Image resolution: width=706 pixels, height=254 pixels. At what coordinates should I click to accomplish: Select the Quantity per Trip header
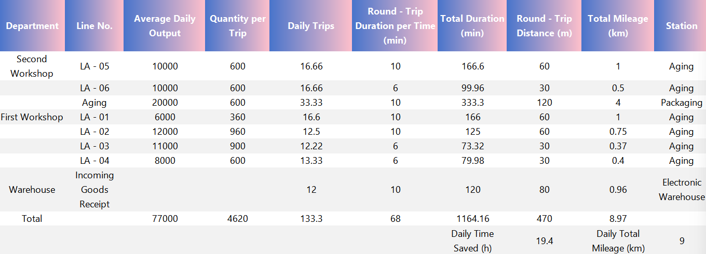pos(237,26)
